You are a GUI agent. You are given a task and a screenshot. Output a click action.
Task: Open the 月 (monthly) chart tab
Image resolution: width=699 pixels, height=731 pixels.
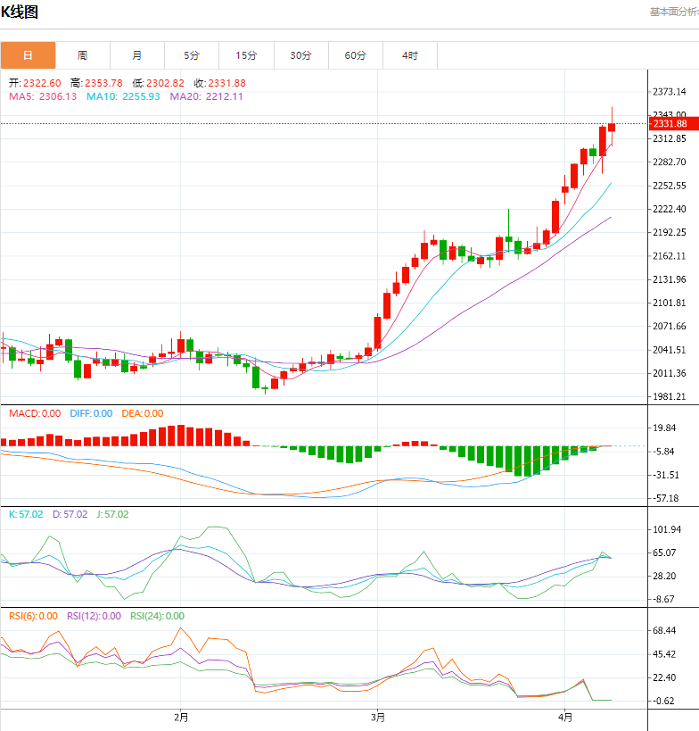pyautogui.click(x=136, y=55)
